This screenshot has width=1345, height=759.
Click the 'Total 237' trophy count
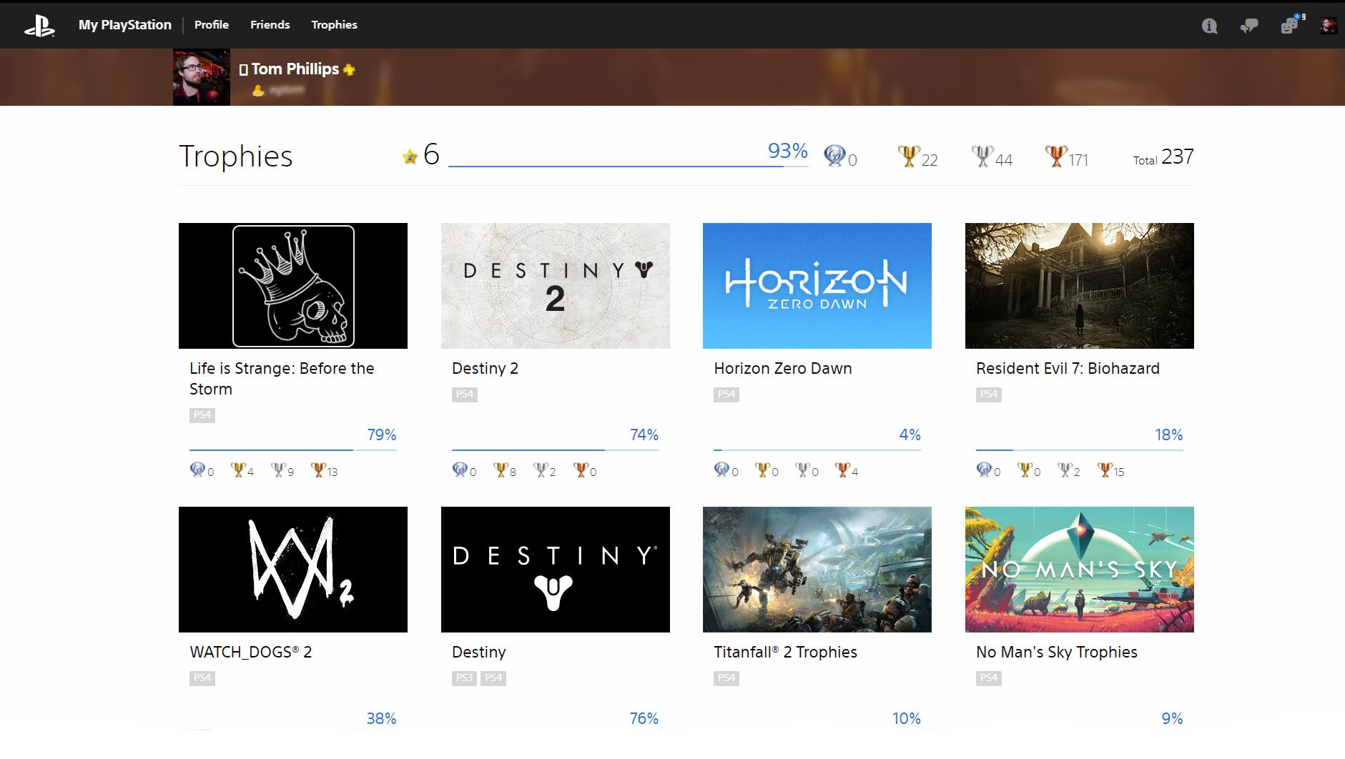pyautogui.click(x=1163, y=157)
